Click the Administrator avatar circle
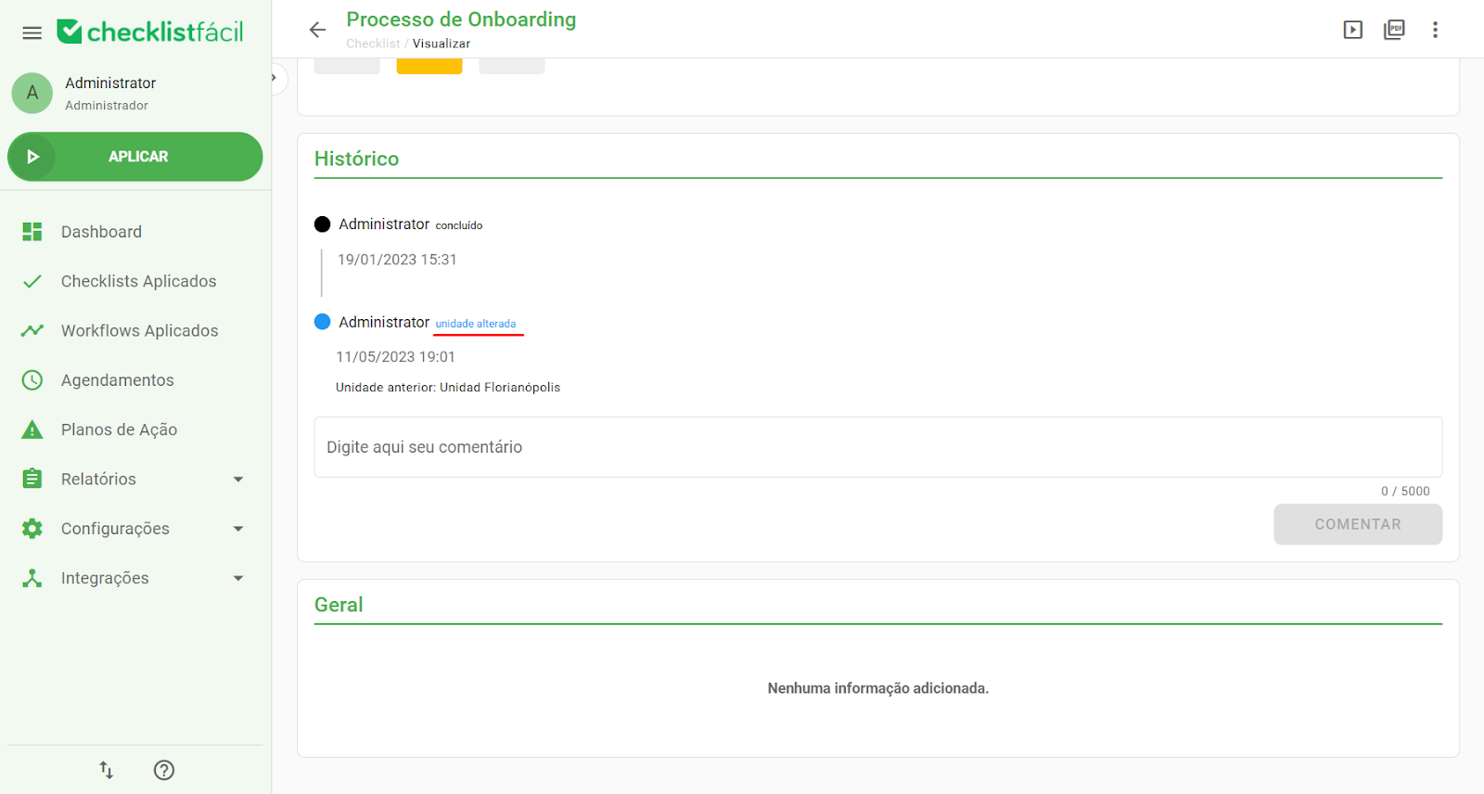The image size is (1484, 794). [x=32, y=93]
